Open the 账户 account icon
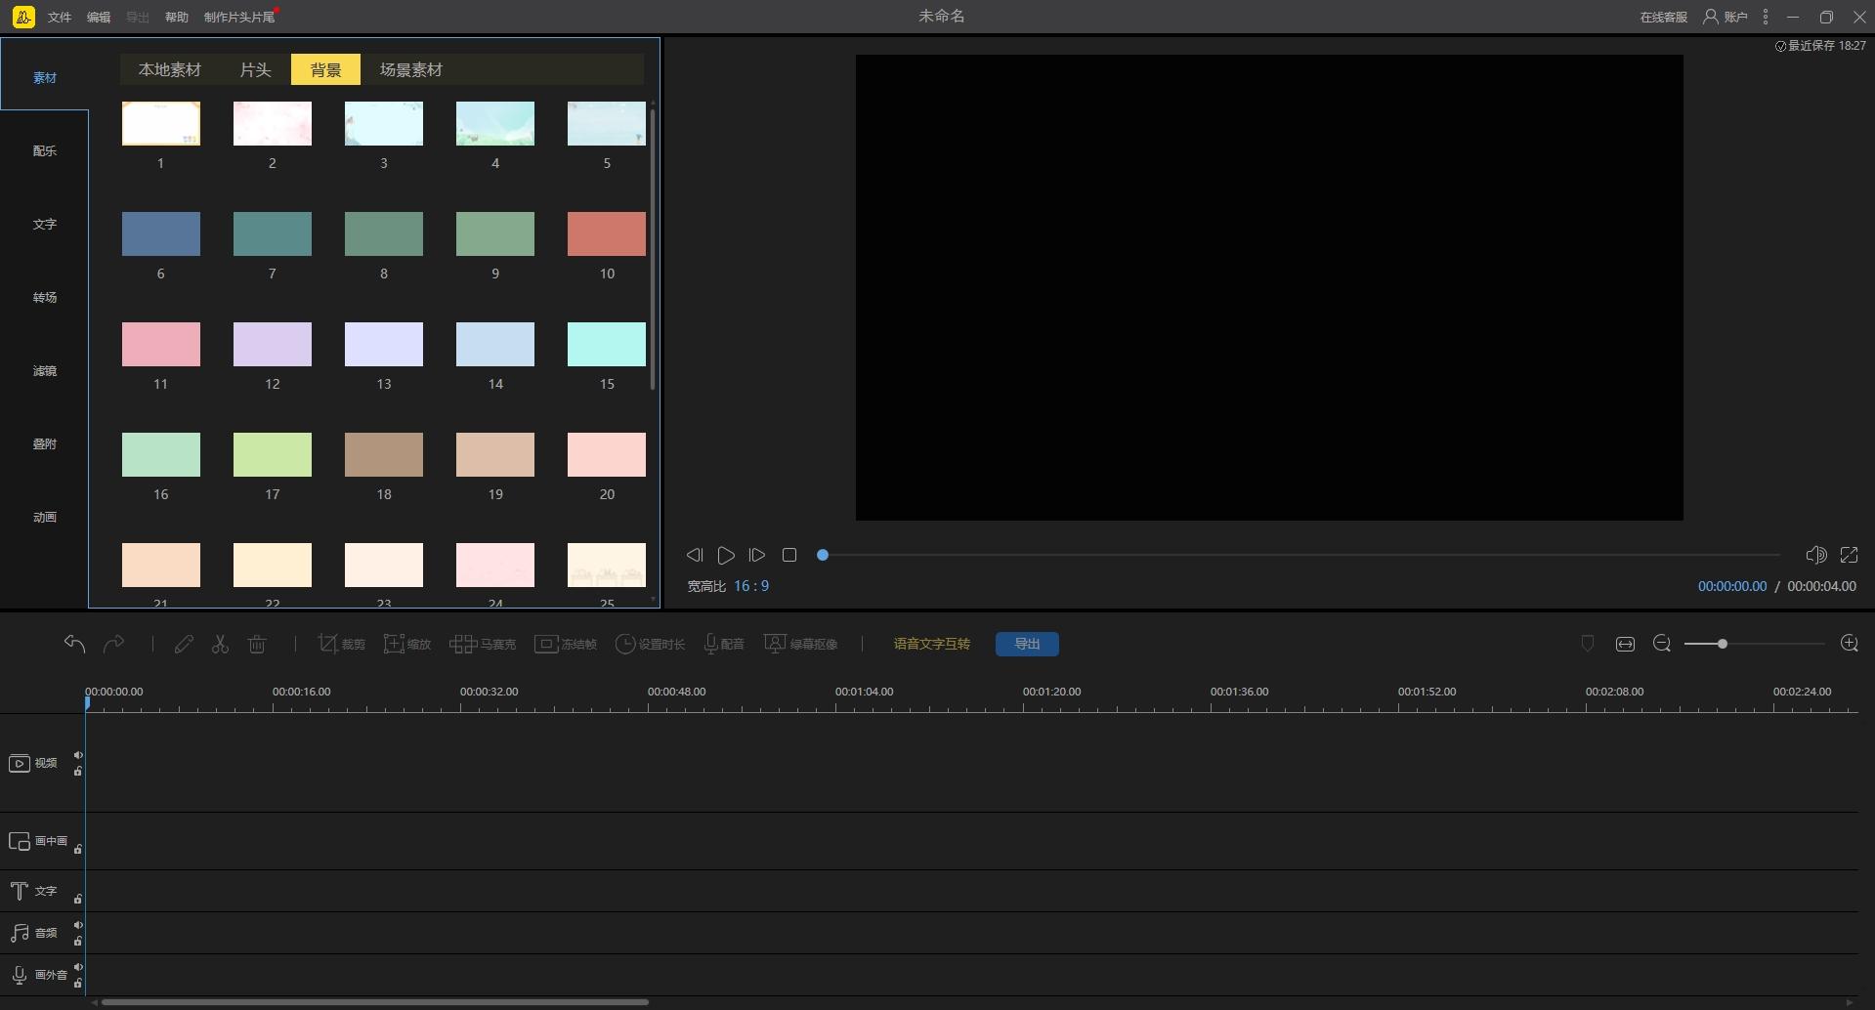Screen dimensions: 1875x1010 [x=1725, y=17]
